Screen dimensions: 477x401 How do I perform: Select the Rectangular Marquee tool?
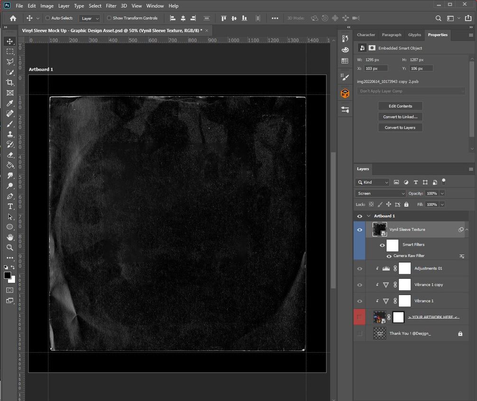(10, 52)
